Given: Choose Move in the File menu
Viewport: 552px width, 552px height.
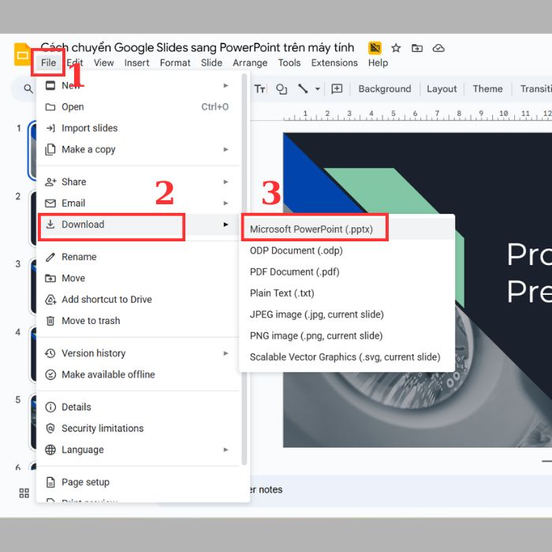Looking at the screenshot, I should (138, 278).
